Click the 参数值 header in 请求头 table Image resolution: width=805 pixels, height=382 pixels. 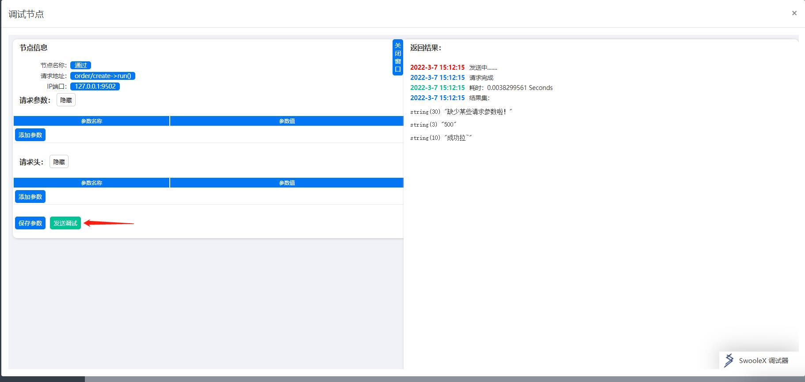click(x=287, y=183)
